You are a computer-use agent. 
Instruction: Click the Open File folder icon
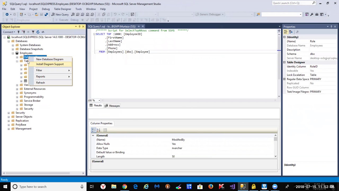[37, 14]
